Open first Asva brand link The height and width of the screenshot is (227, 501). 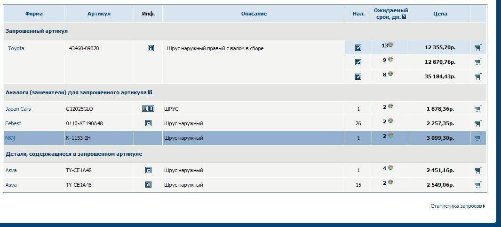[x=11, y=170]
